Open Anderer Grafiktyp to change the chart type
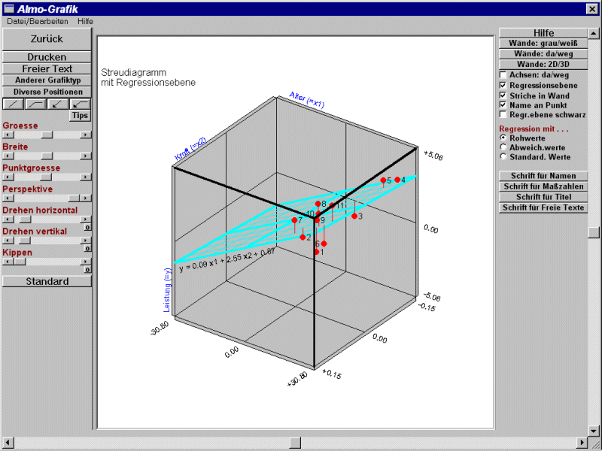 pos(47,80)
